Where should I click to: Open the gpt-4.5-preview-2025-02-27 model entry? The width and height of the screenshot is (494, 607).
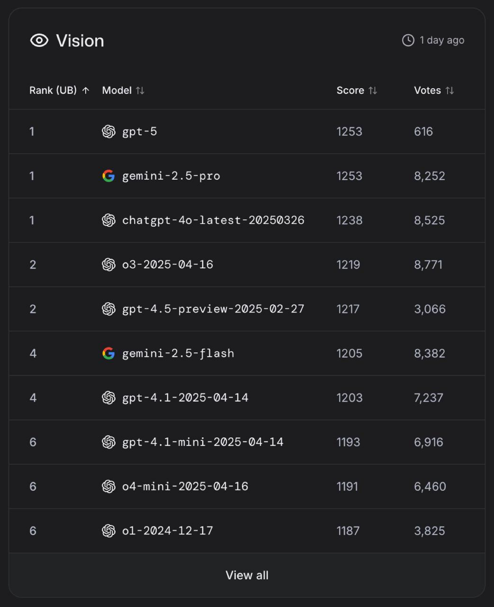coord(213,309)
